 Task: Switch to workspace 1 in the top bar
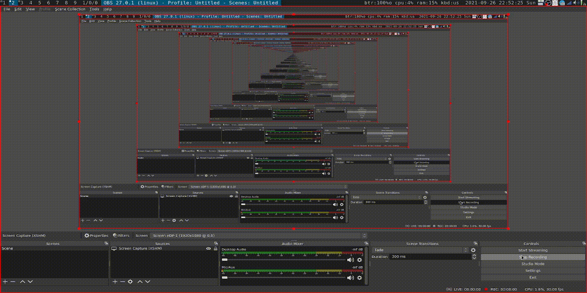pyautogui.click(x=3, y=3)
